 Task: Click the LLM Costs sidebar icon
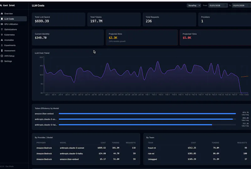coord(2,19)
